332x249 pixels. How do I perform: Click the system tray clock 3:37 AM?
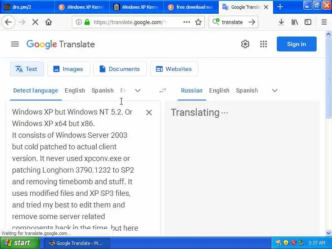[317, 243]
